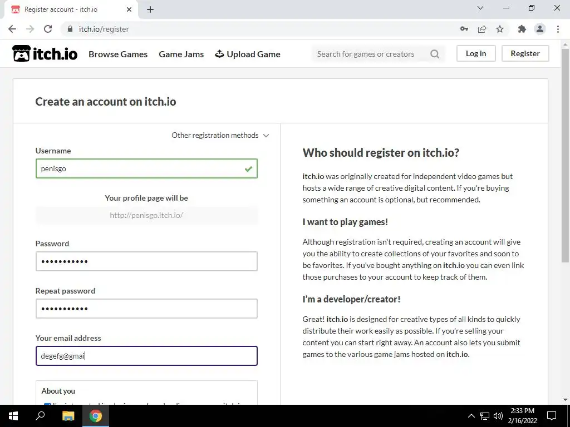This screenshot has width=570, height=427.
Task: Open Chrome extensions puzzle icon
Action: pos(522,29)
